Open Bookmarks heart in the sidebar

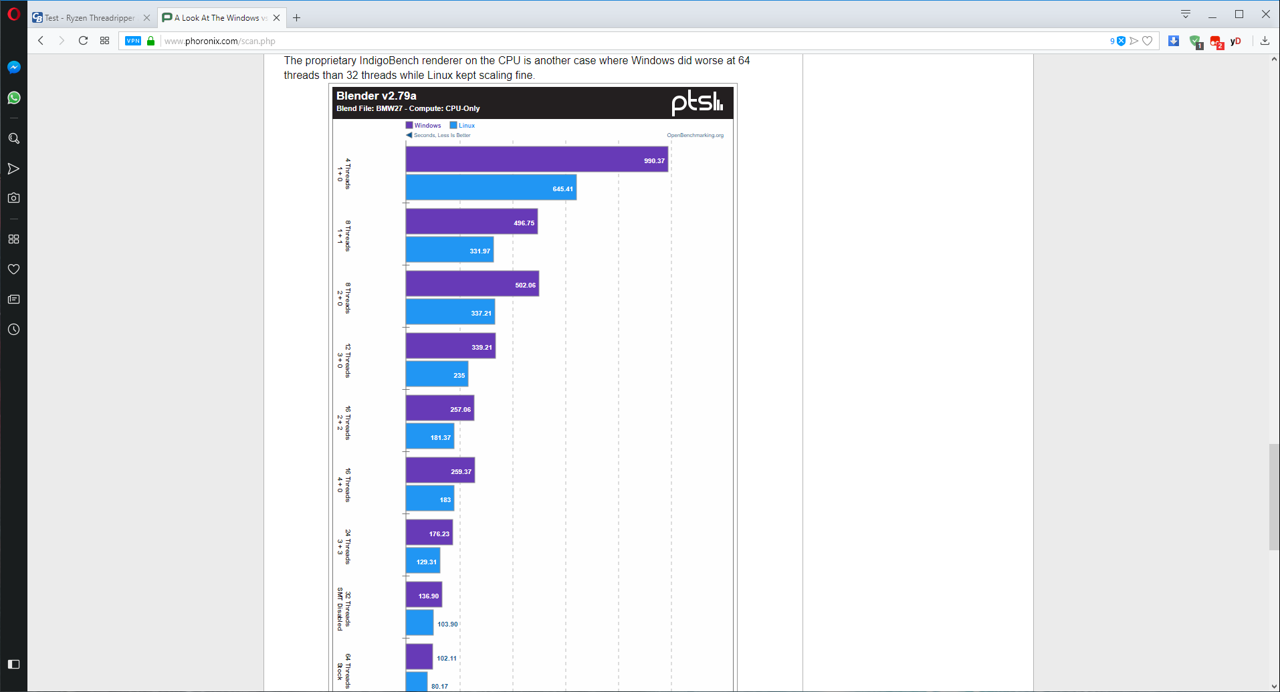coord(13,269)
